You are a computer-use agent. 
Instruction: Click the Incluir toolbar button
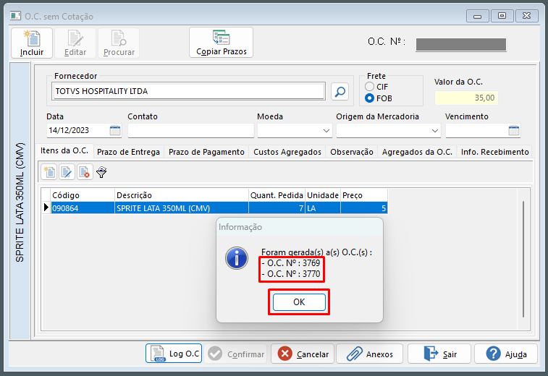[32, 43]
